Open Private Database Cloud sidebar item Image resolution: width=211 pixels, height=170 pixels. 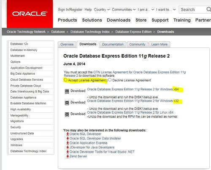tap(31, 86)
